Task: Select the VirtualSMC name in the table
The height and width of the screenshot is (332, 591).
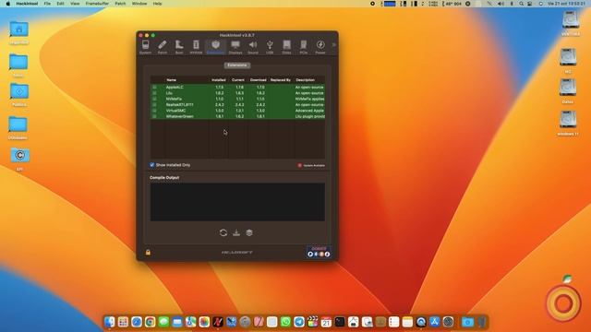Action: click(175, 111)
